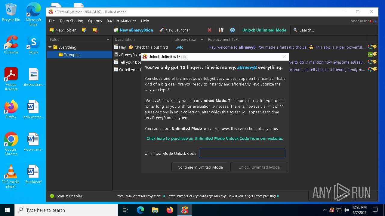This screenshot has width=385, height=216.
Task: Sort by the Folder column header
Action: point(79,39)
